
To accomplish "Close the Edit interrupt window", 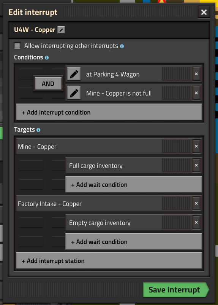I will click(x=204, y=12).
